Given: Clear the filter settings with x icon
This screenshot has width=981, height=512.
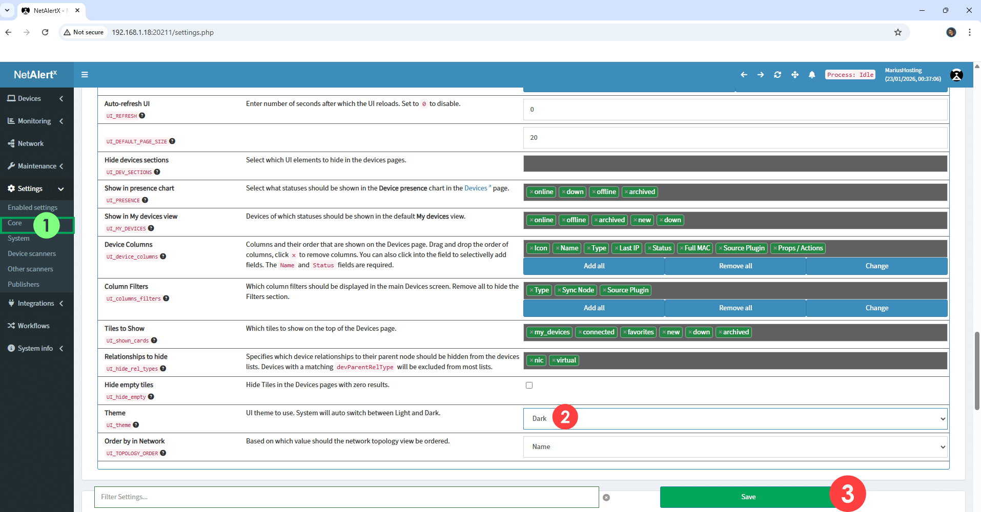Looking at the screenshot, I should 606,497.
